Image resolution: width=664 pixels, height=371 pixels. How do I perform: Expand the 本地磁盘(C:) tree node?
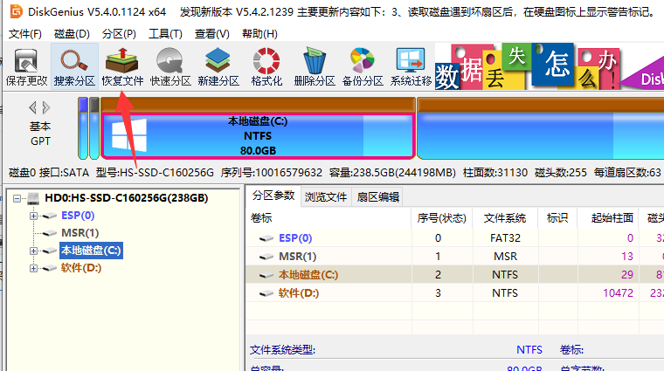click(x=34, y=251)
